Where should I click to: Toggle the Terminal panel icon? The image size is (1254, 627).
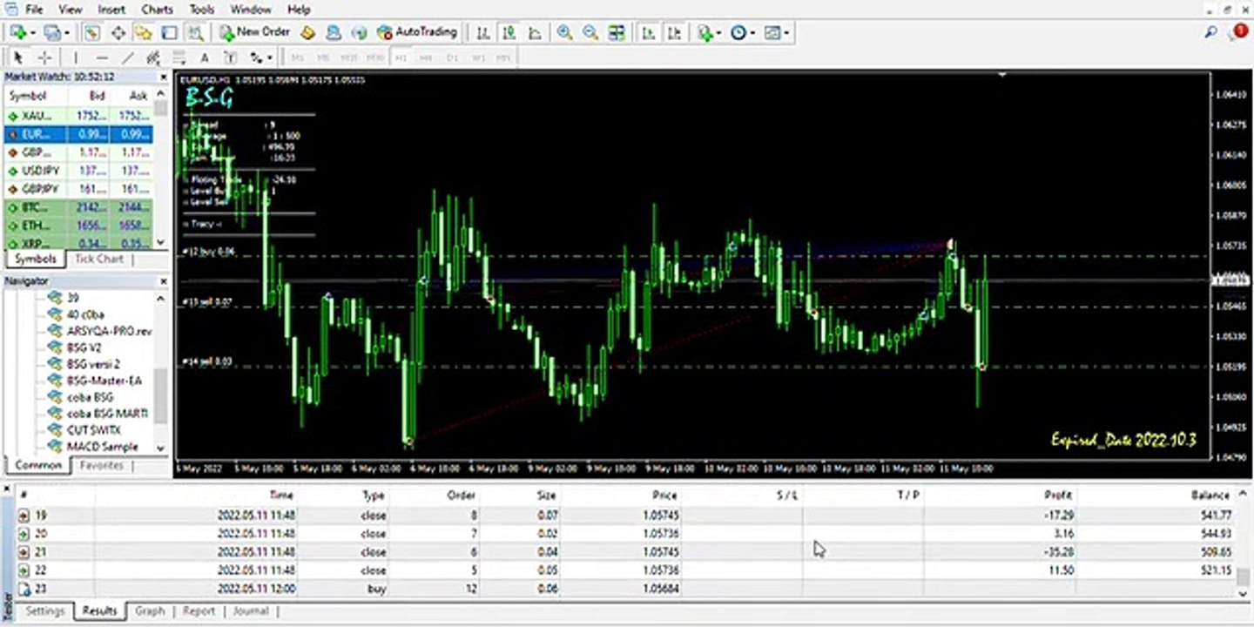point(170,32)
